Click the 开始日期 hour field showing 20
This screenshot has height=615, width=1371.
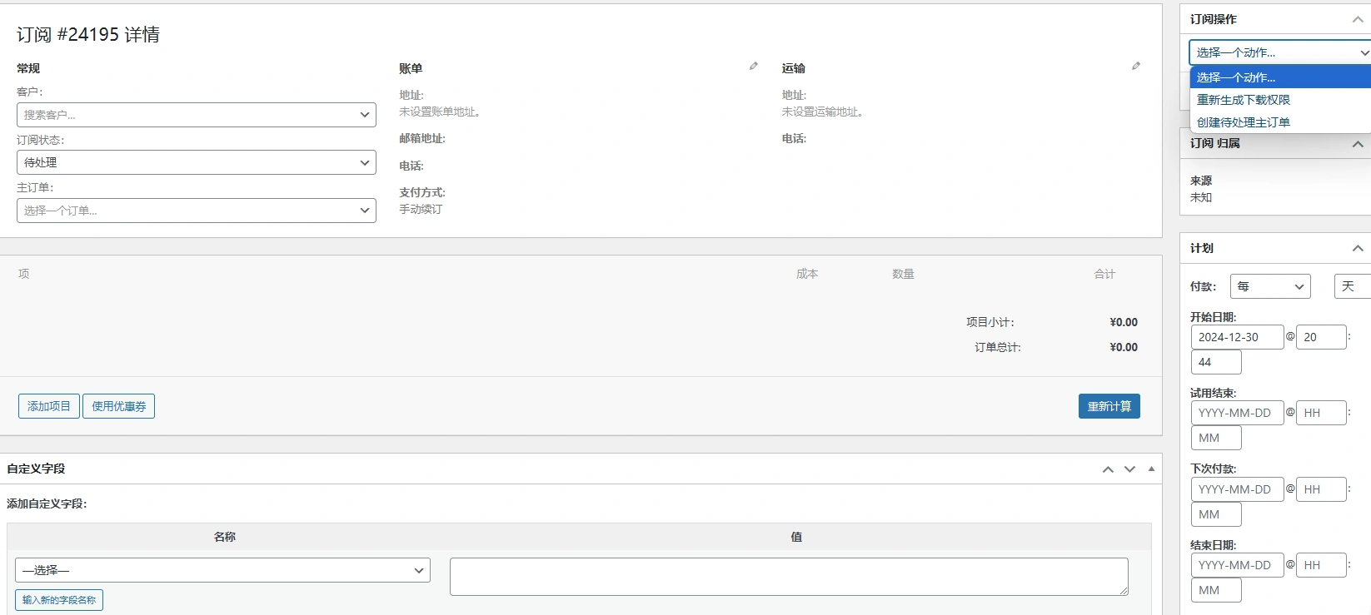pyautogui.click(x=1321, y=337)
